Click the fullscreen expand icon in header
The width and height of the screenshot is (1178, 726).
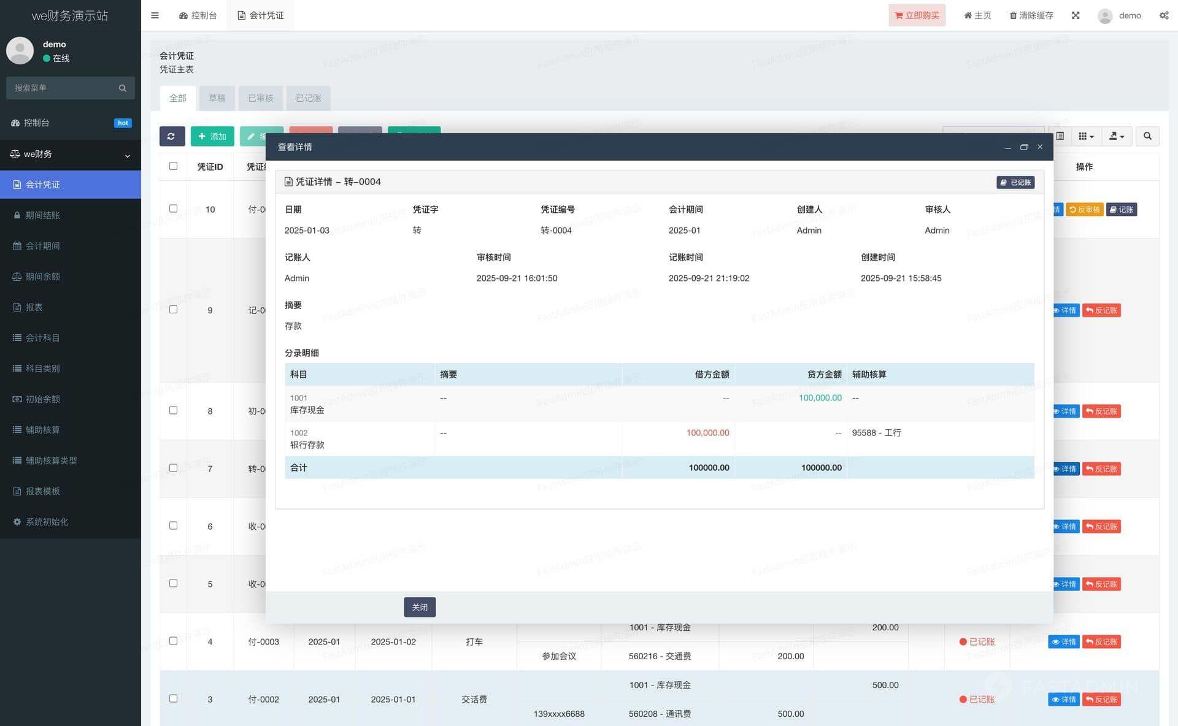[x=1076, y=15]
